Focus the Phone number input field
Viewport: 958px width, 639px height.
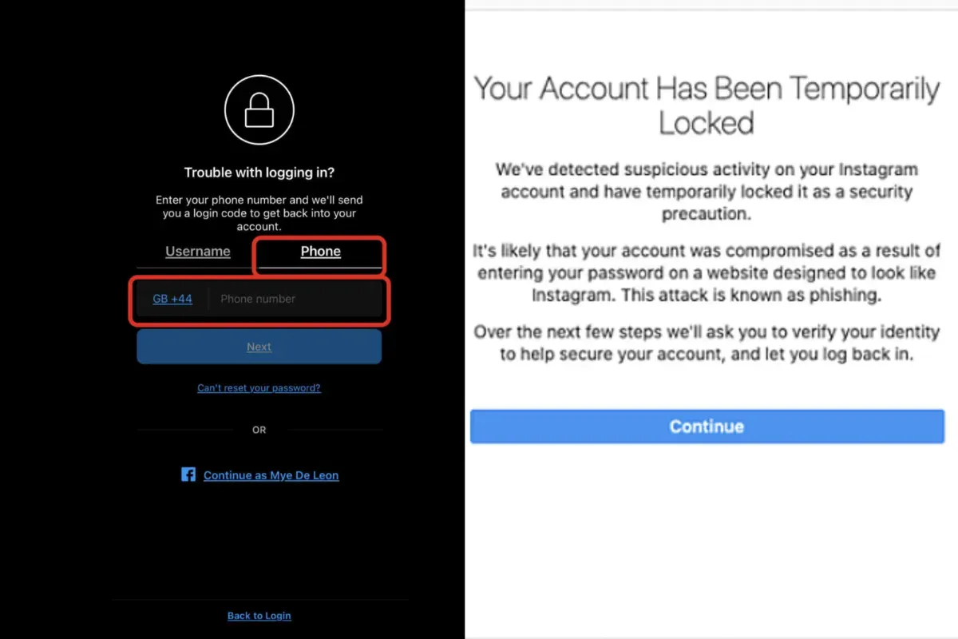coord(295,299)
